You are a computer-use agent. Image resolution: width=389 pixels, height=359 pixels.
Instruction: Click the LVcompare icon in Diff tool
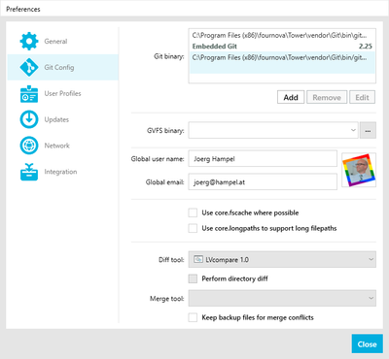[198, 259]
